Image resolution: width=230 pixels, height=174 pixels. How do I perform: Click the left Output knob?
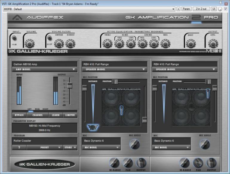tap(141, 163)
